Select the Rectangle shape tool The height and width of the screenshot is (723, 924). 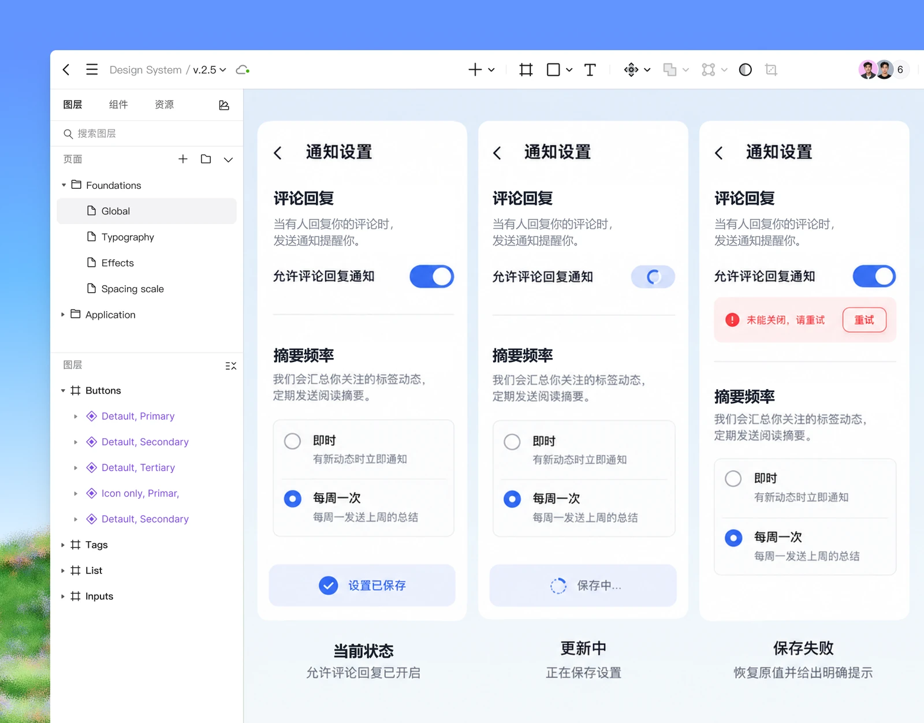553,70
